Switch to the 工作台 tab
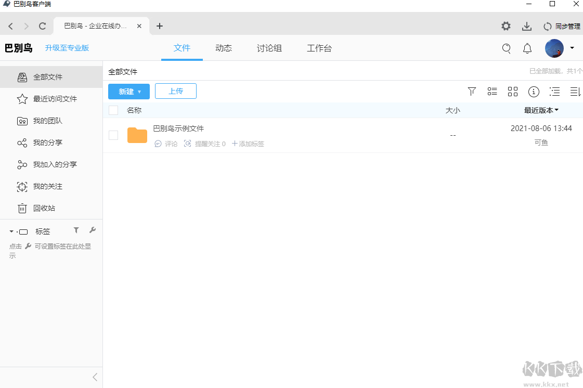The height and width of the screenshot is (388, 583). [319, 48]
